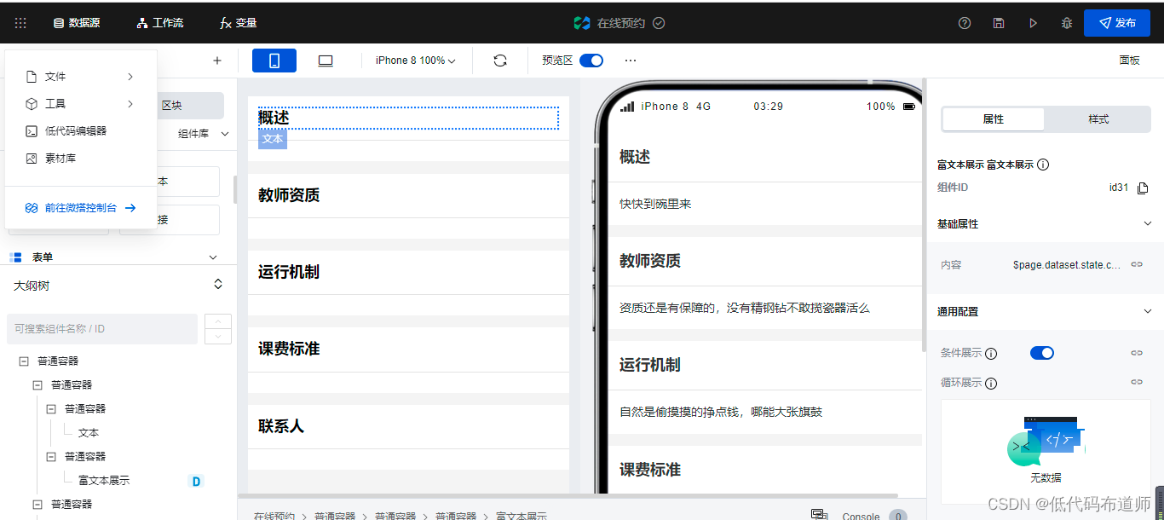Click the 循环展示 info icon
The width and height of the screenshot is (1164, 520).
[x=991, y=384]
